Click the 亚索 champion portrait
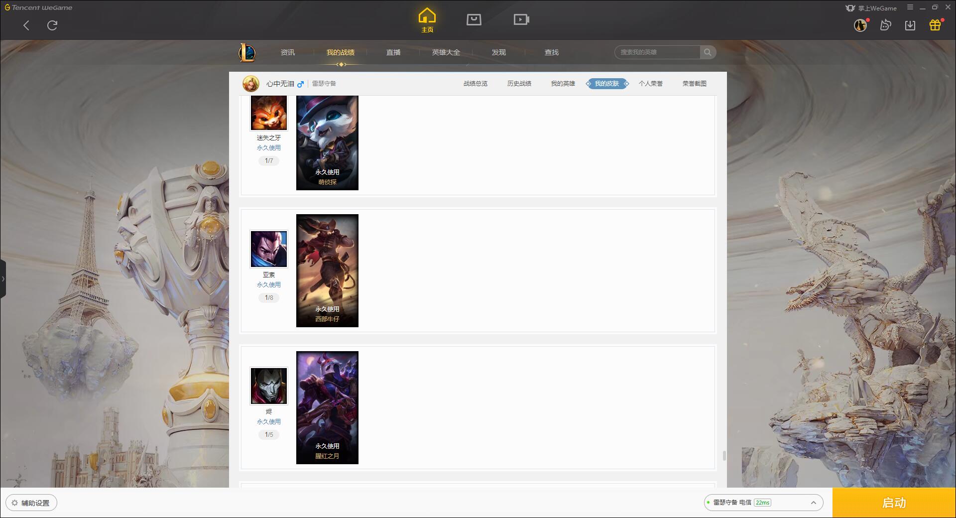This screenshot has width=956, height=518. click(x=269, y=249)
